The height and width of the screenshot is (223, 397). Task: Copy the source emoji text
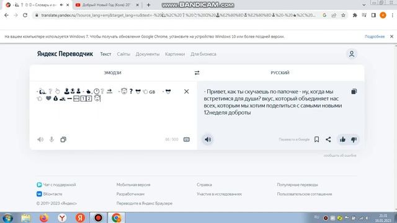click(63, 139)
